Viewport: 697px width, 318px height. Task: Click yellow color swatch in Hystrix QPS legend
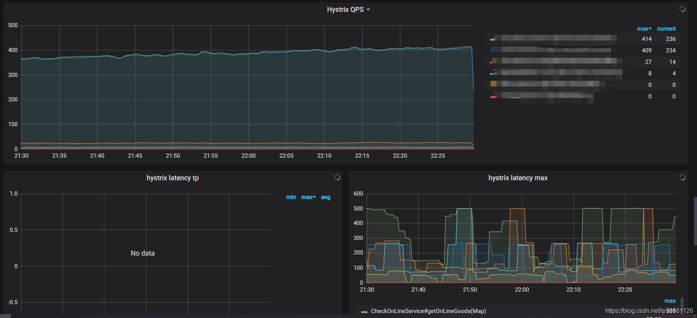pyautogui.click(x=493, y=84)
